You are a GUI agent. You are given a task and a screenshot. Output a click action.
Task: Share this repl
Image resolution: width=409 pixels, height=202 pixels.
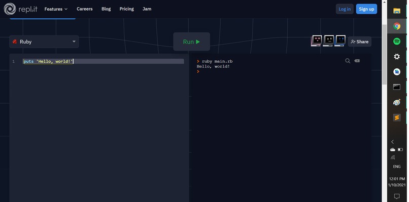coord(359,42)
